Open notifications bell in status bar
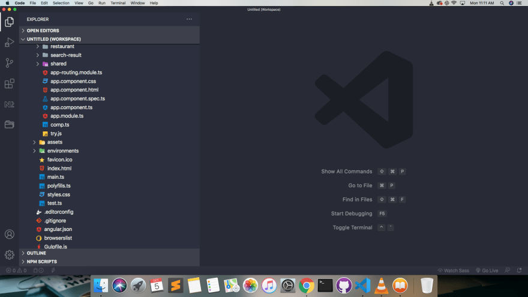 pos(519,271)
